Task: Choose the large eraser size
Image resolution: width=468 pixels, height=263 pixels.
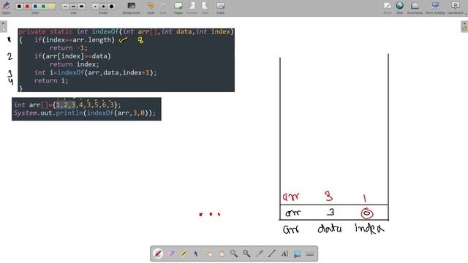Action: pos(112,7)
